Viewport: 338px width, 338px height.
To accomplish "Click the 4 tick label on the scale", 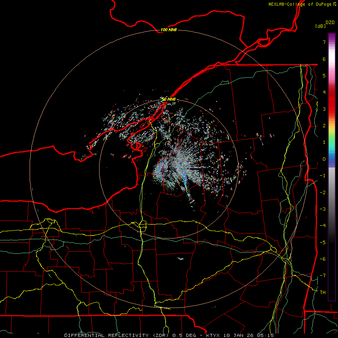I will click(x=324, y=92).
